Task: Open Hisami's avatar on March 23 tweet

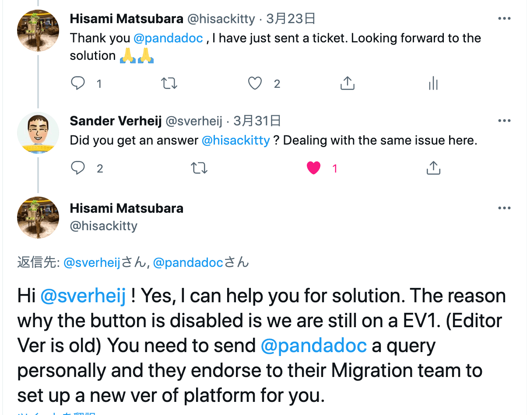Action: (38, 31)
